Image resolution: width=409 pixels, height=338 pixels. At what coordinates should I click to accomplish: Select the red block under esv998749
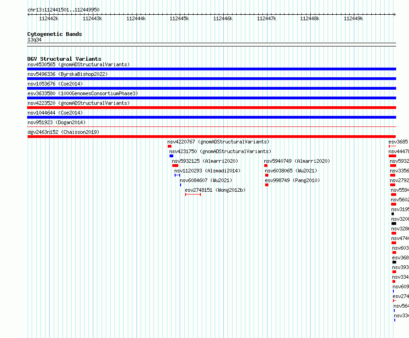coord(267,185)
